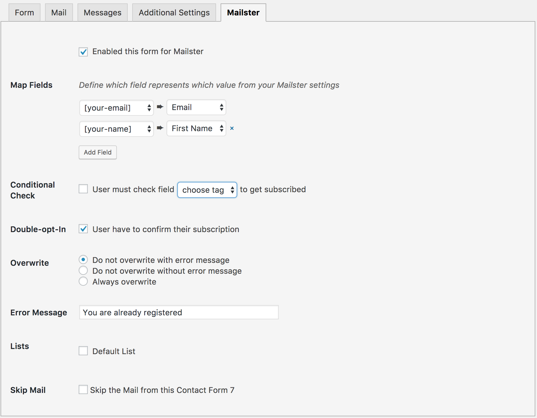
Task: Switch to the Mail tab
Action: (x=59, y=13)
